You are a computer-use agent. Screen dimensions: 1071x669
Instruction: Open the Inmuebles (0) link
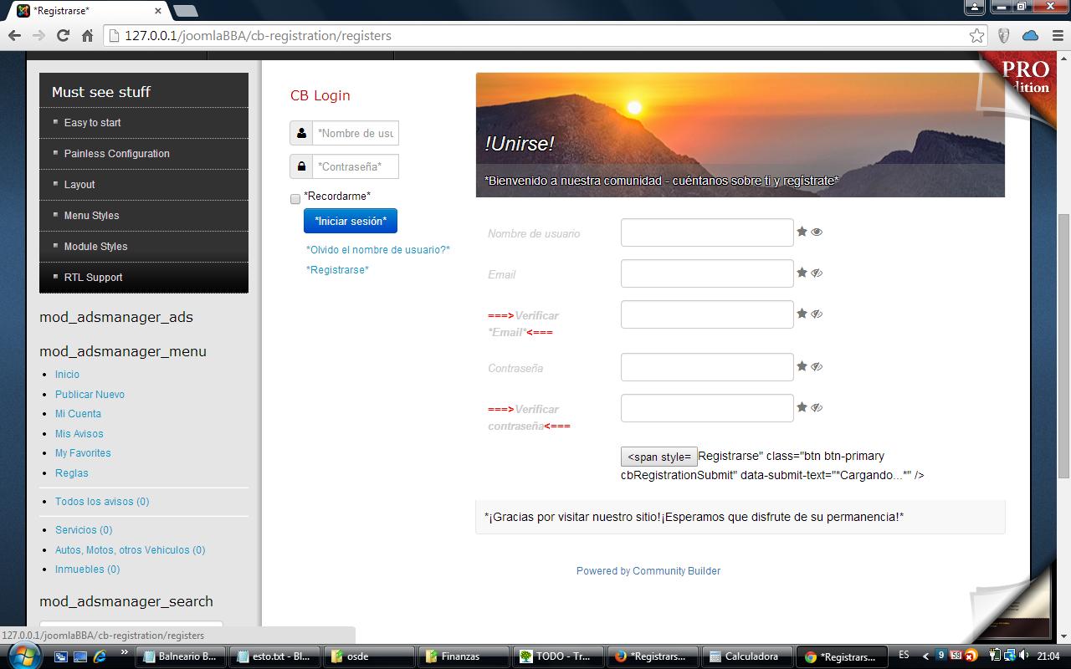tap(87, 569)
